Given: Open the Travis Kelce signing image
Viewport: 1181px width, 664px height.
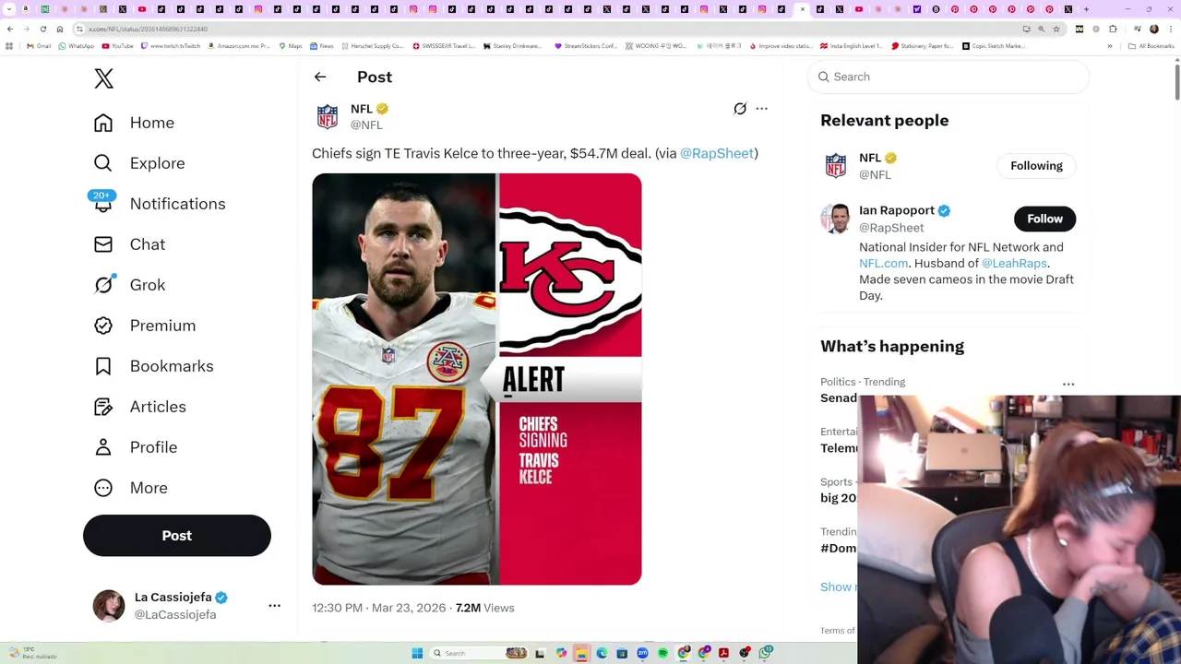Looking at the screenshot, I should 477,379.
